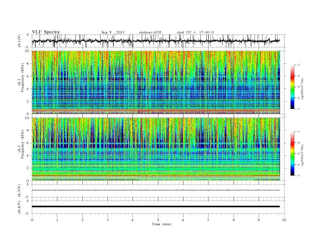Click the "start UT = 17:40:0" text
The image size is (320, 247).
click(x=195, y=32)
